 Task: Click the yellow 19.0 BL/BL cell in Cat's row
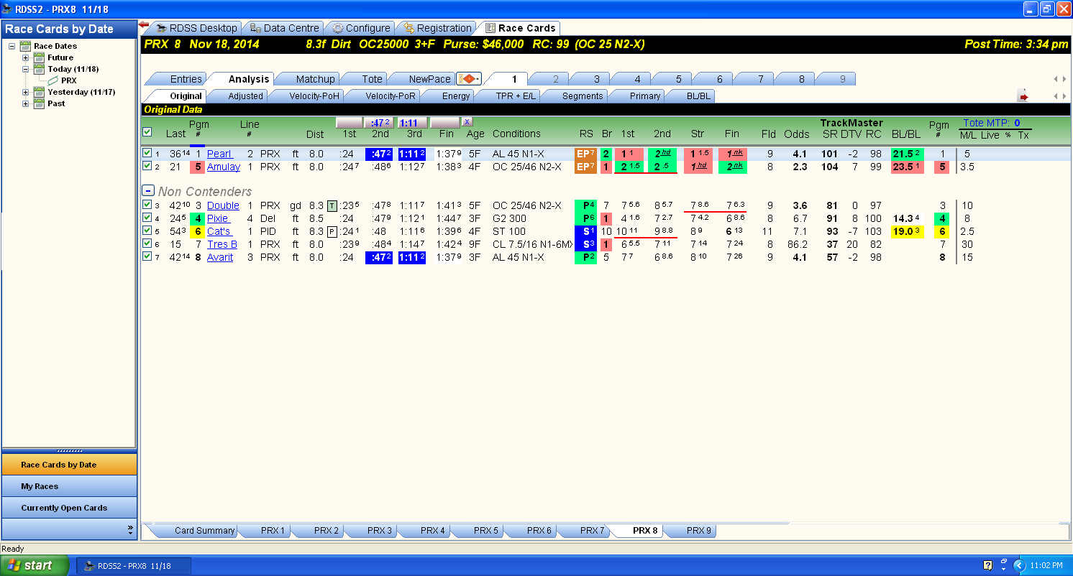(x=907, y=231)
